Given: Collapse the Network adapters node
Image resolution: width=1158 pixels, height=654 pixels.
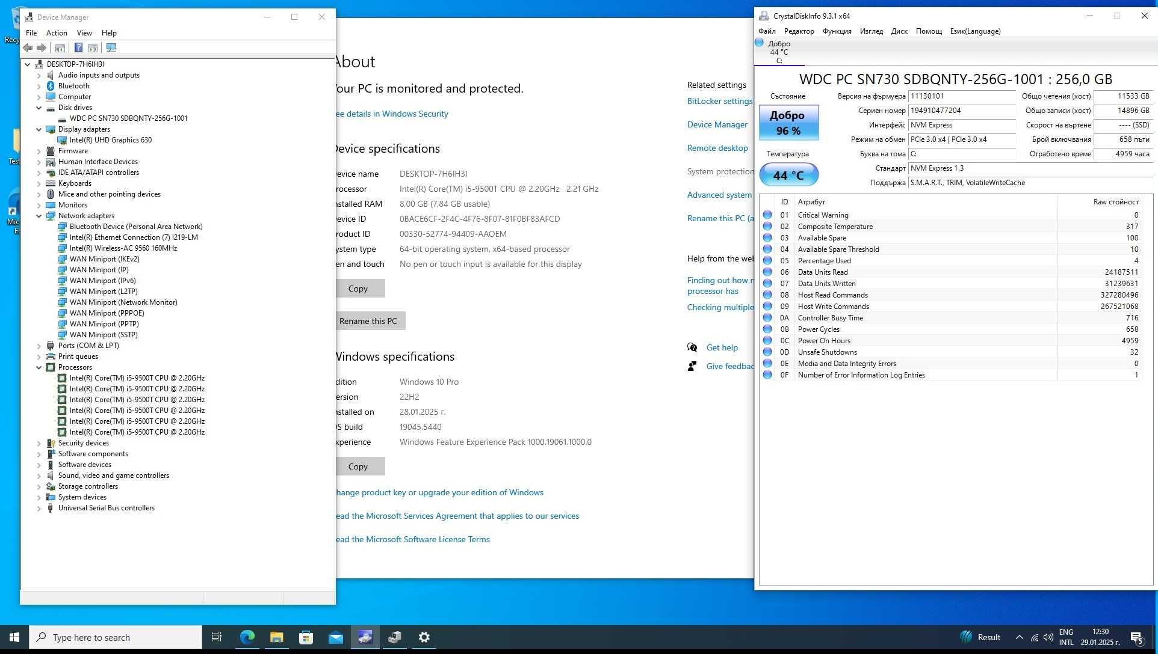Looking at the screenshot, I should pos(39,216).
